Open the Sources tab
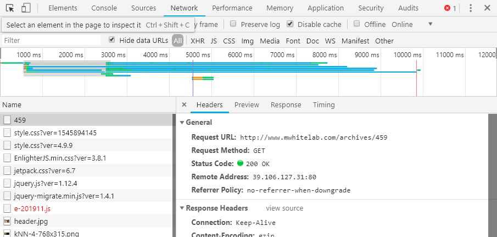Image resolution: width=497 pixels, height=237 pixels. pyautogui.click(x=143, y=8)
